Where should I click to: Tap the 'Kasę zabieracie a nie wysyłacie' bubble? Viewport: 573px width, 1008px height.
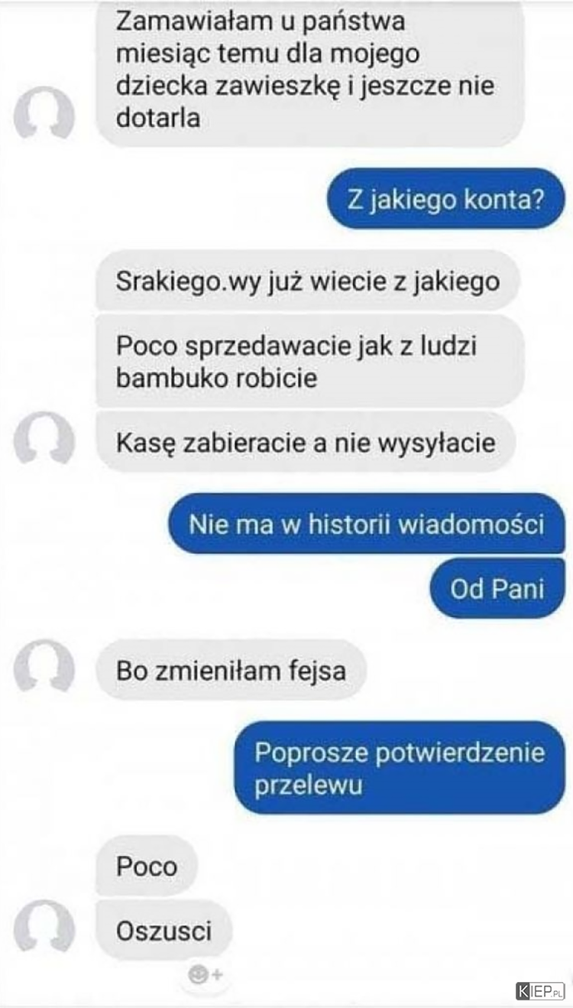click(x=306, y=441)
